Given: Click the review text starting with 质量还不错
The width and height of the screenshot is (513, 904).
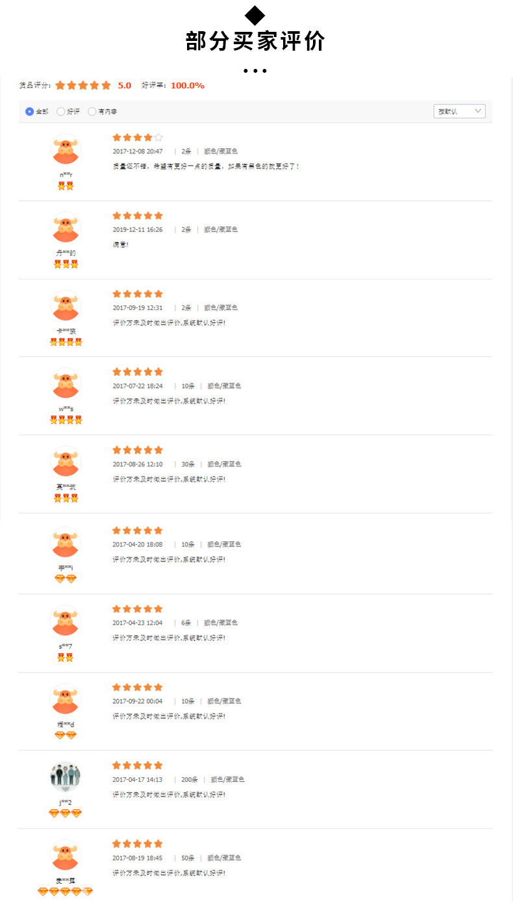Looking at the screenshot, I should click(x=206, y=166).
